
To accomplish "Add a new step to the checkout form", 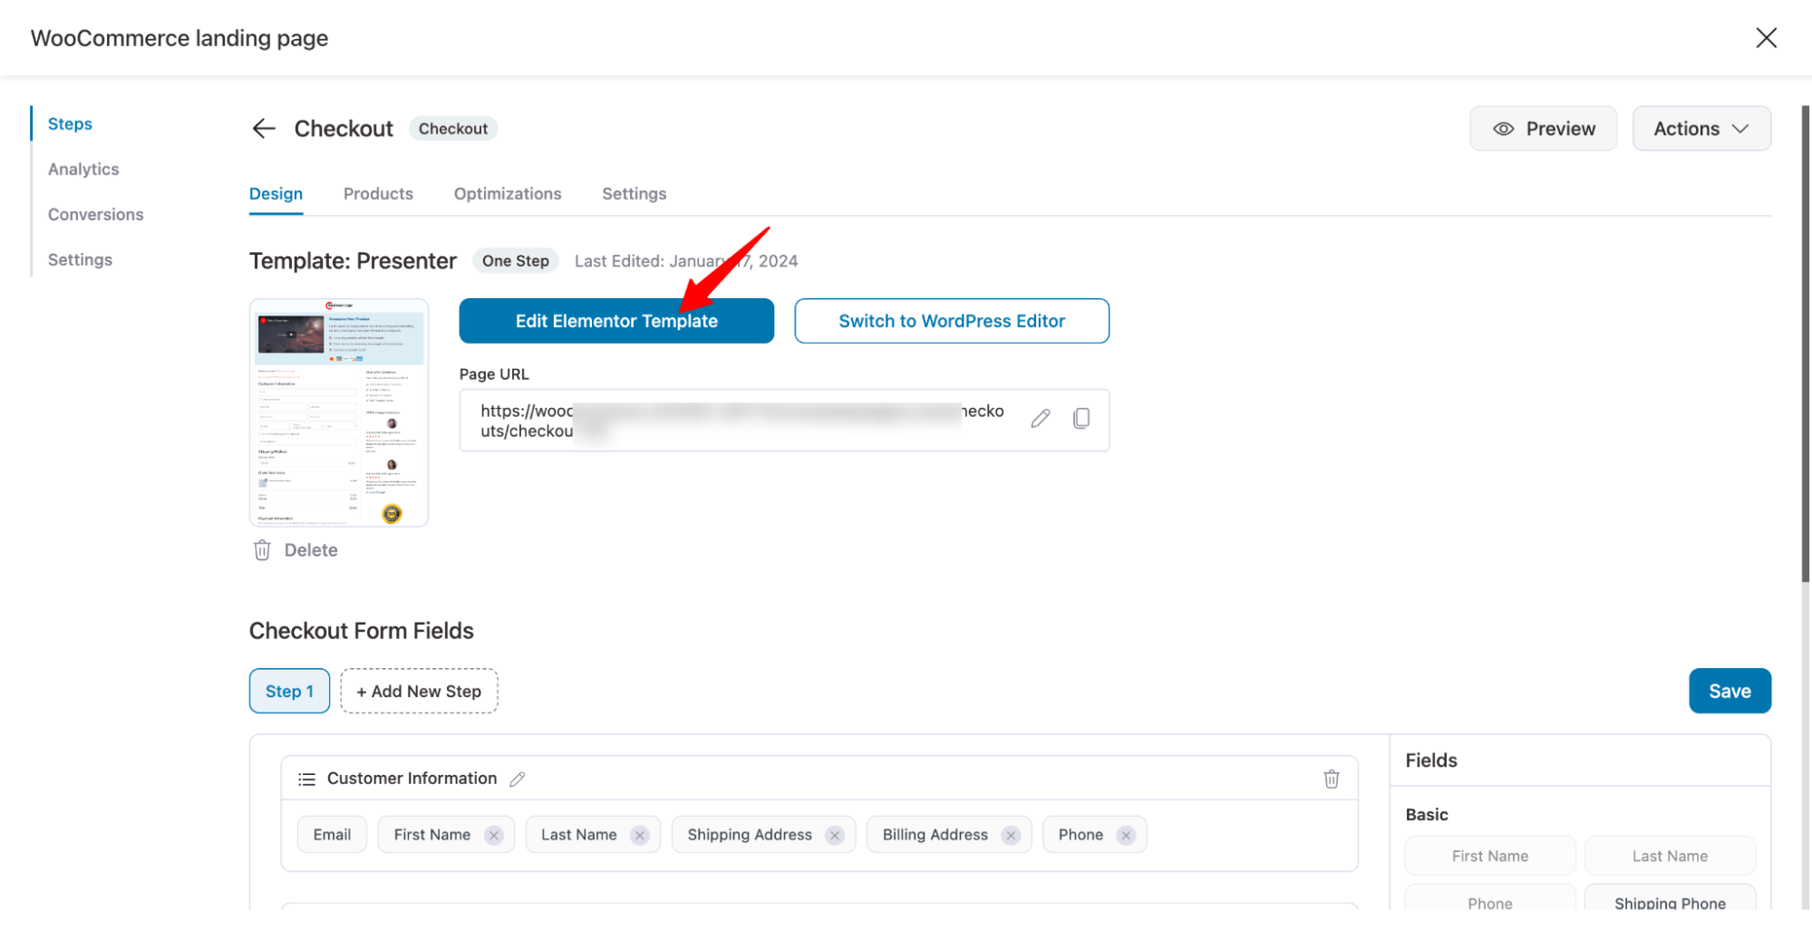I will coord(419,690).
